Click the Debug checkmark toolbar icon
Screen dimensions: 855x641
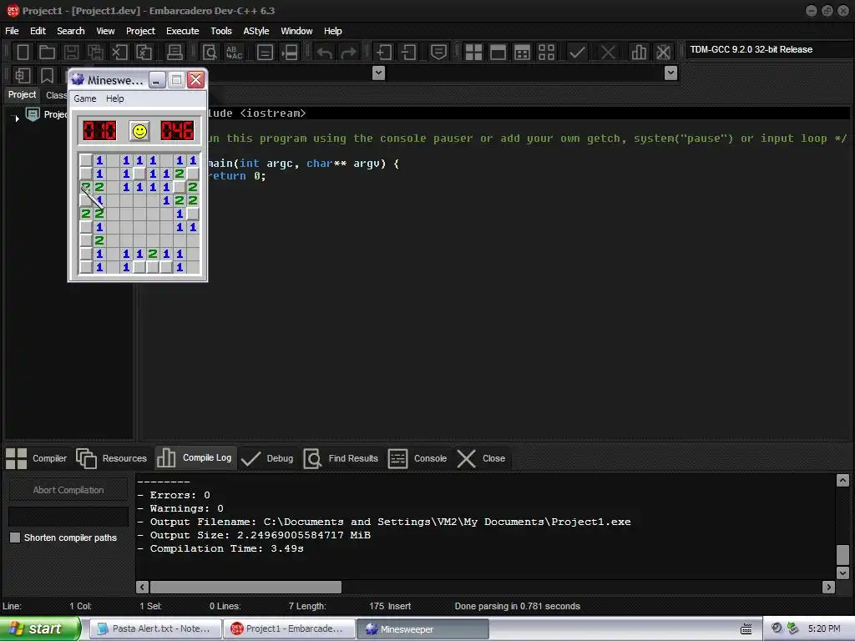tap(577, 53)
